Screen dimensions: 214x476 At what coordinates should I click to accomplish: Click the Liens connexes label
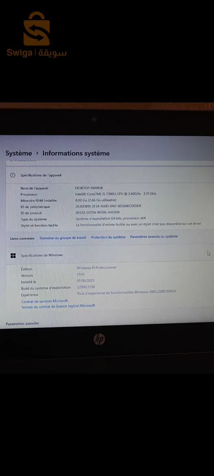[22, 239]
